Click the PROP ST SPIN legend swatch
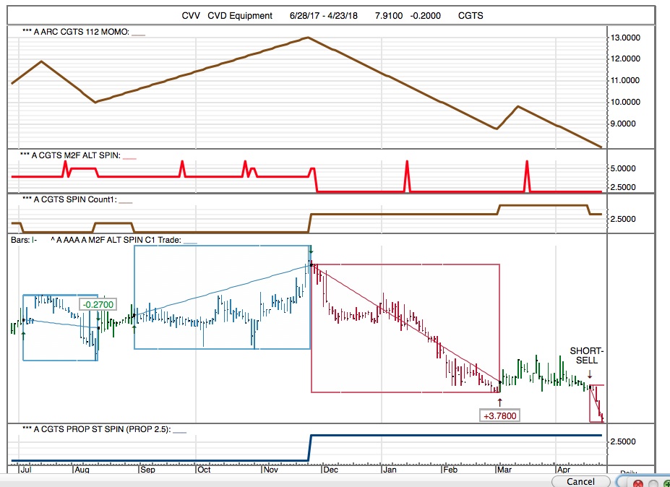The width and height of the screenshot is (670, 487). coord(179,431)
